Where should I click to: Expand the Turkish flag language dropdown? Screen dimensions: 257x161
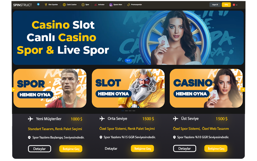pos(235,5)
